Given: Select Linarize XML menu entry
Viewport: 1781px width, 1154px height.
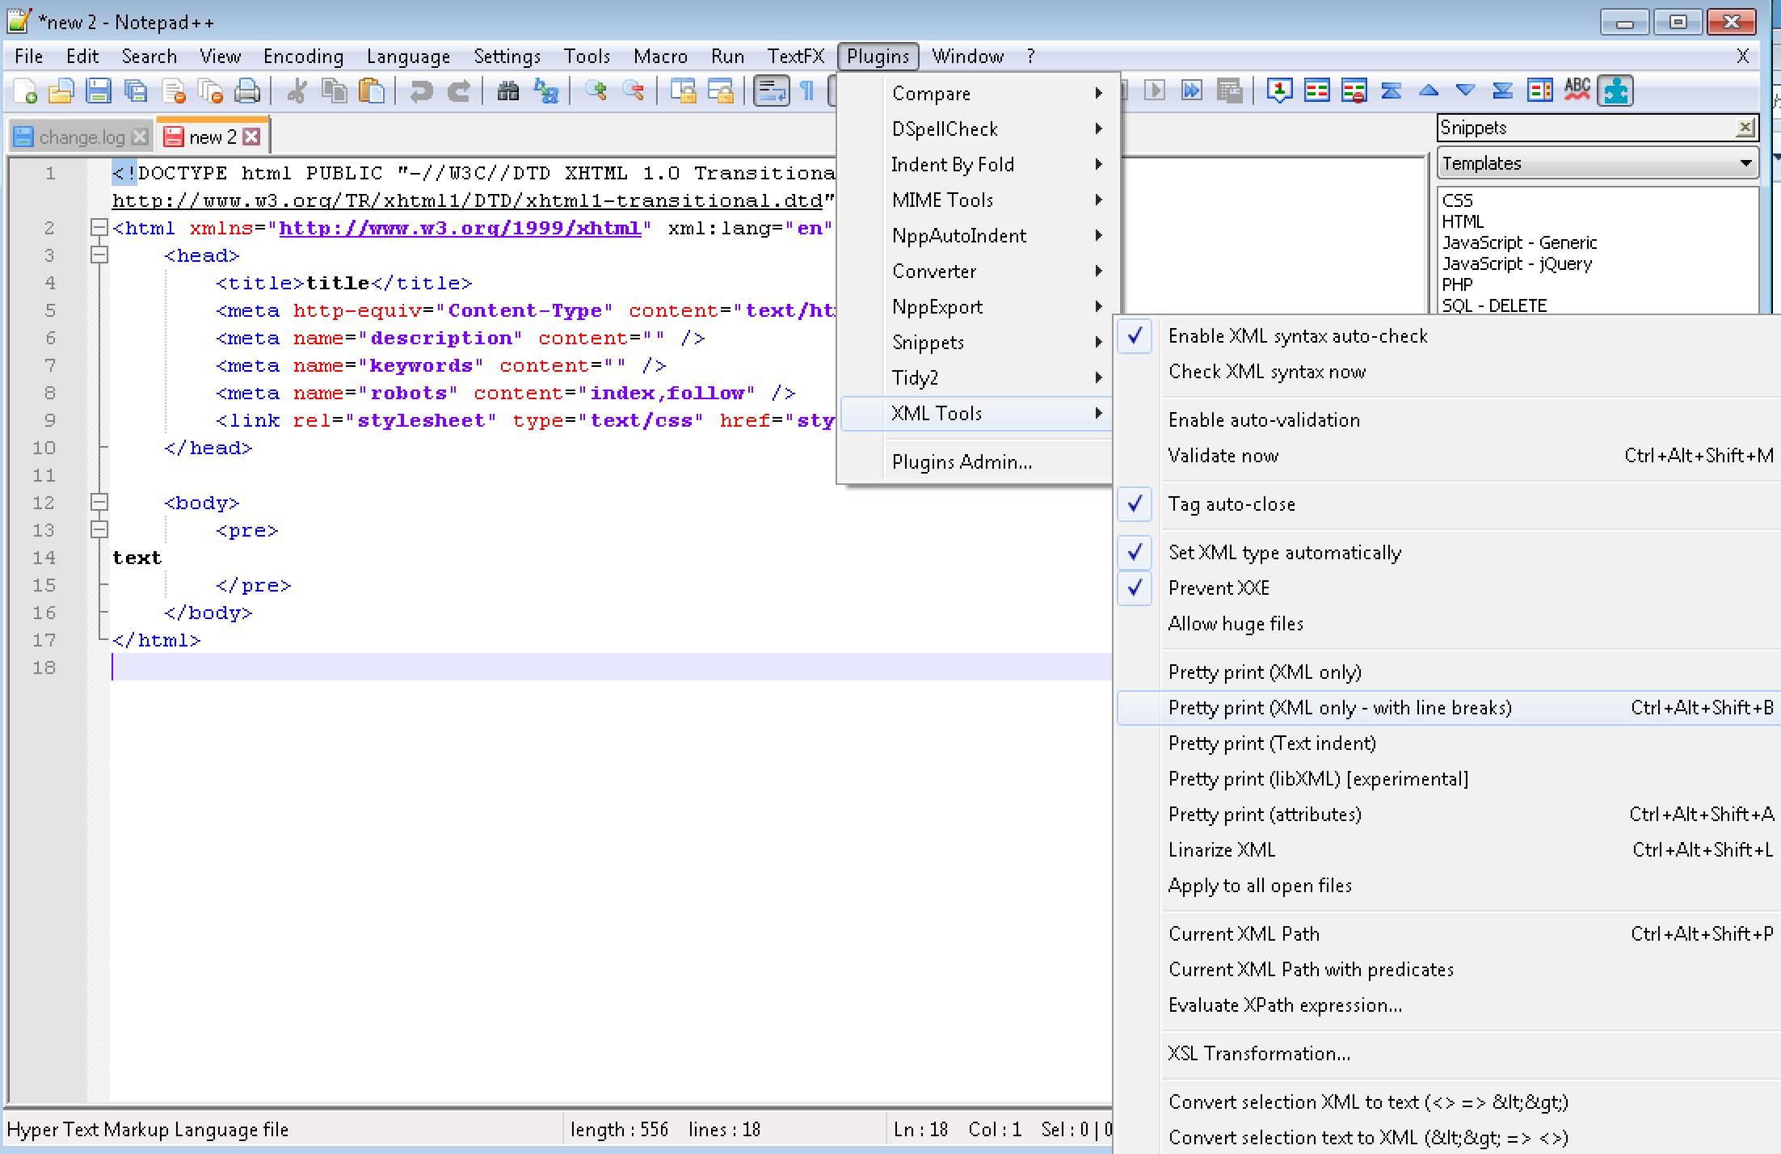Looking at the screenshot, I should (1449, 850).
